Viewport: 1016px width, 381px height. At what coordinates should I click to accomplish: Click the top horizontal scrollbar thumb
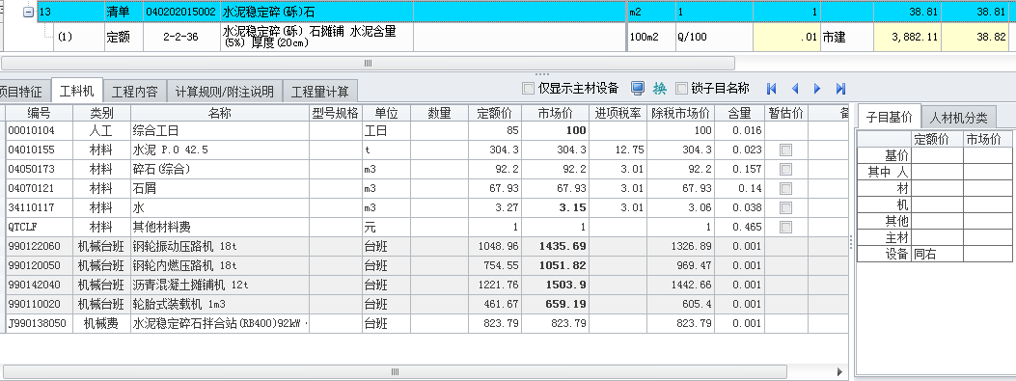tap(368, 63)
